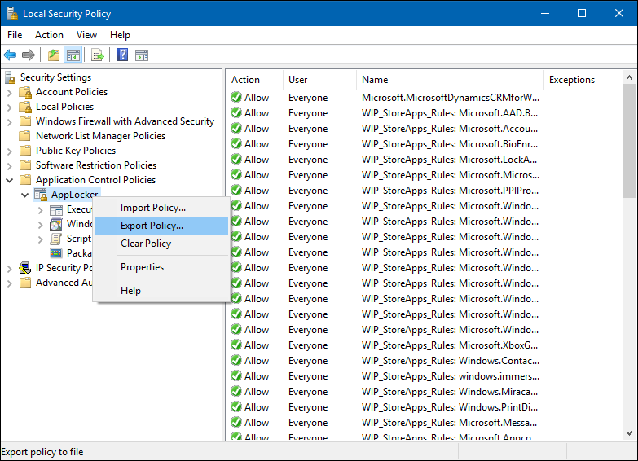Choose Import Policy... from context menu
Screen dimensions: 638x461
pos(153,208)
